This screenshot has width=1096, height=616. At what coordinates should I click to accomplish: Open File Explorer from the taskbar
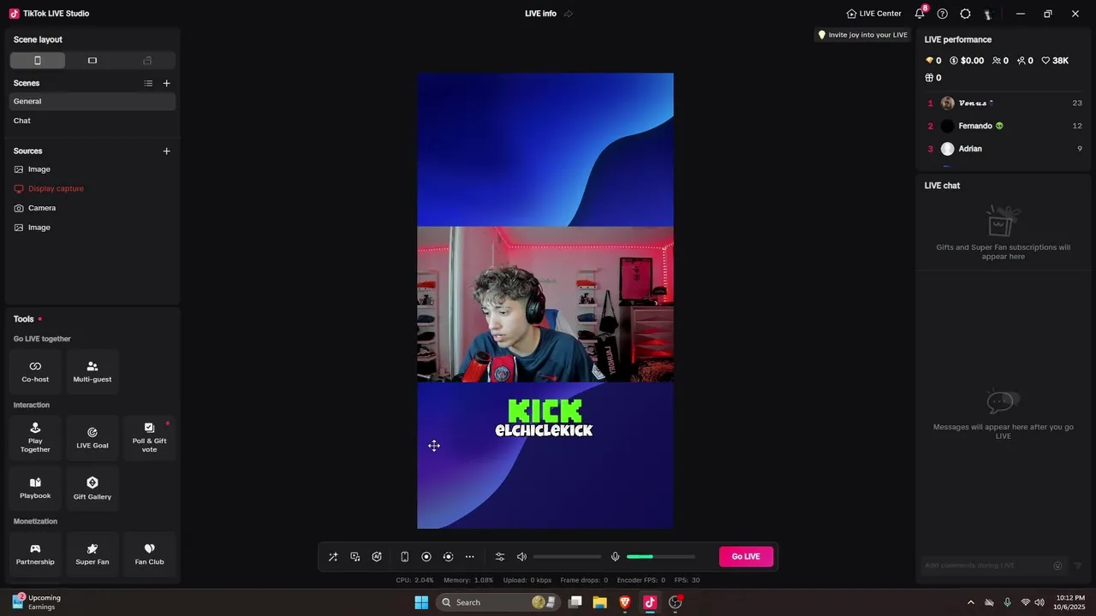point(600,602)
